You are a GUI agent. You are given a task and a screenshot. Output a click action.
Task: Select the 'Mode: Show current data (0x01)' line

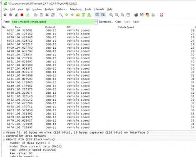pyautogui.click(x=35, y=146)
